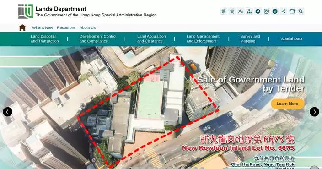Open Development Control and Compliance menu
This screenshot has width=322, height=169.
coord(98,38)
